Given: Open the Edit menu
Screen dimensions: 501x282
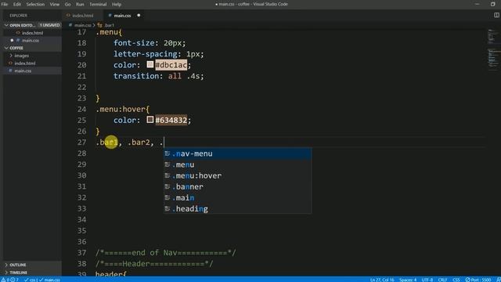Looking at the screenshot, I should click(x=17, y=4).
